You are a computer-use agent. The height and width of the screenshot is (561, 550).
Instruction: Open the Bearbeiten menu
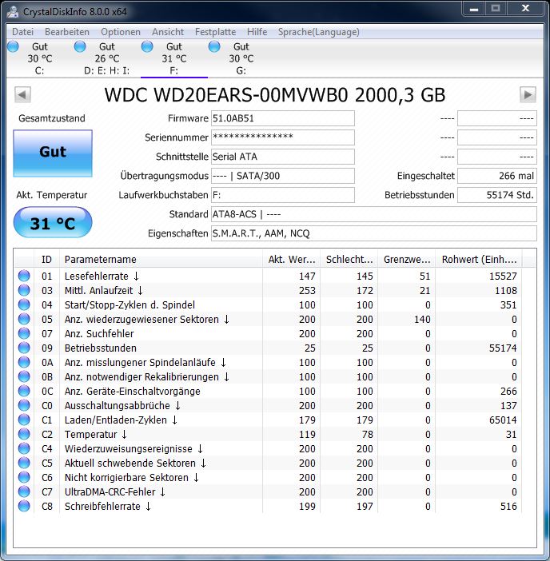[x=66, y=32]
